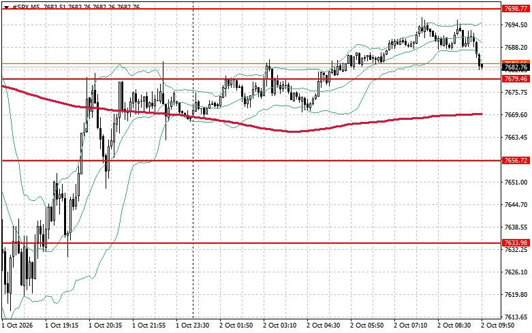Viewport: 532px width, 333px height.
Task: Click the 7675.75 price axis value
Action: point(516,92)
